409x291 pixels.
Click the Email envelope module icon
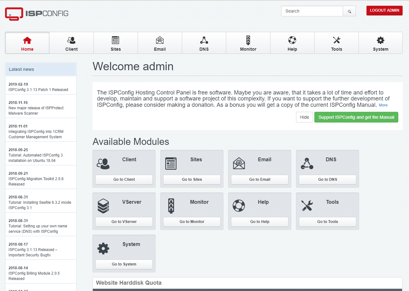[x=239, y=163]
